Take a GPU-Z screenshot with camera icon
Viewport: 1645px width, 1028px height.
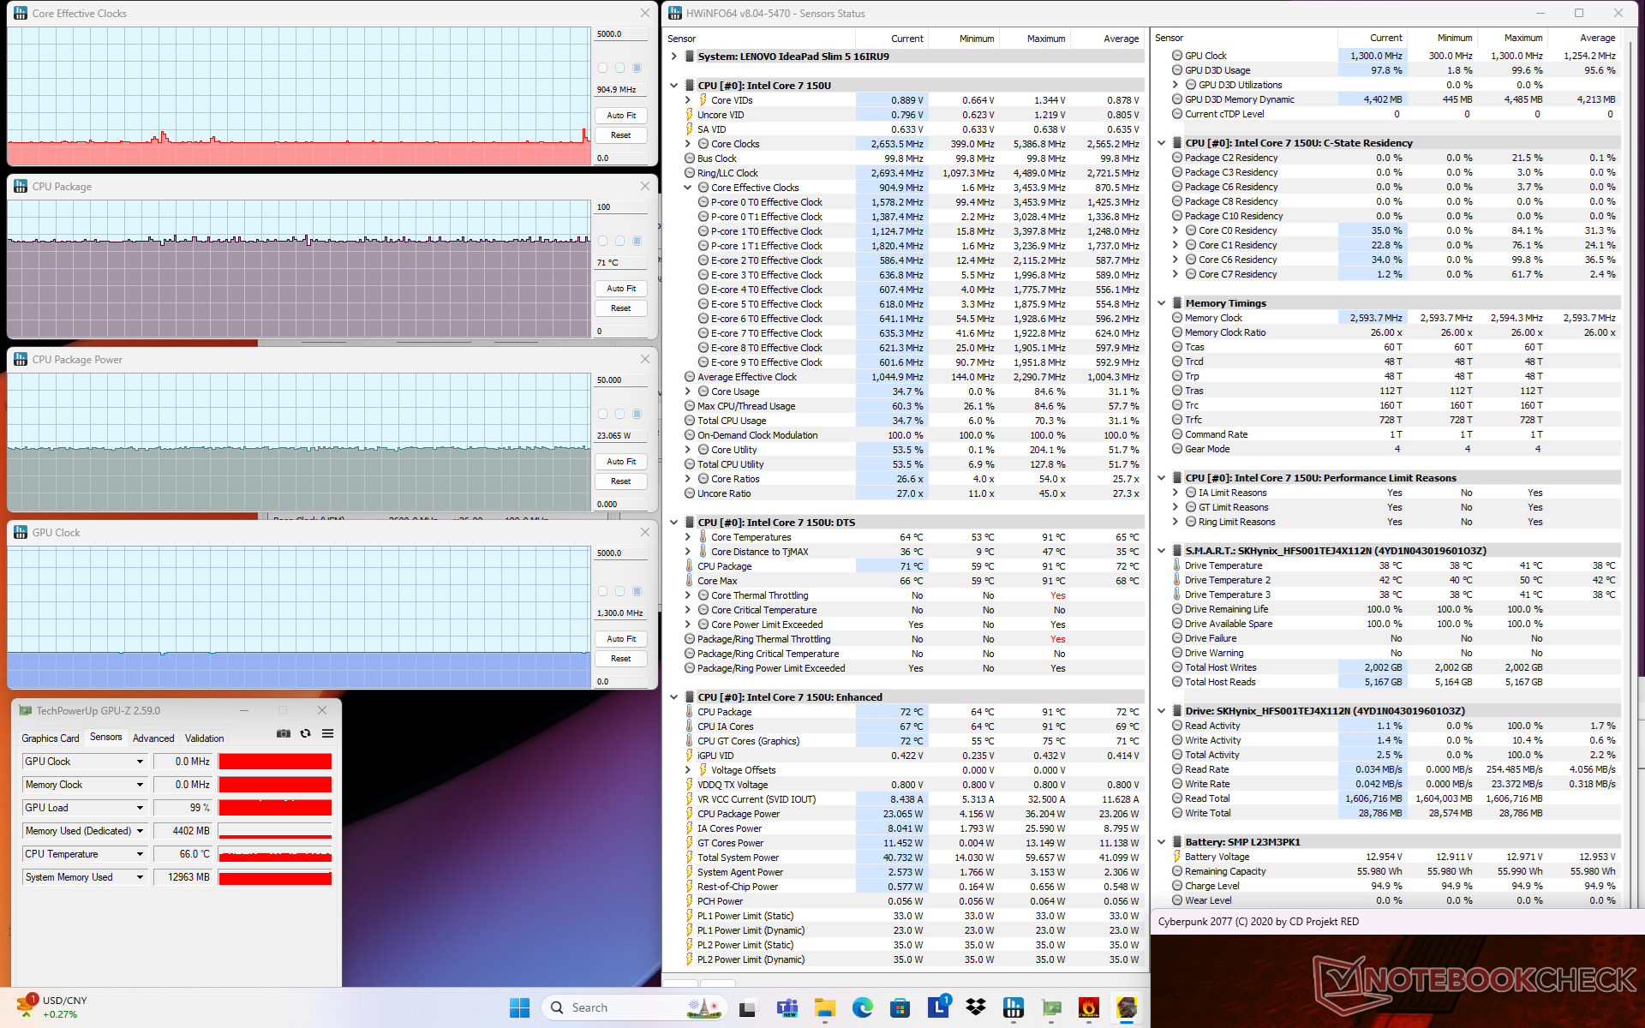tap(283, 734)
